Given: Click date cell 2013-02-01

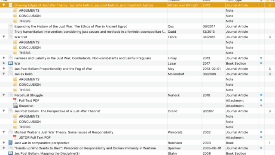Looking at the screenshot, I should [x=212, y=69].
